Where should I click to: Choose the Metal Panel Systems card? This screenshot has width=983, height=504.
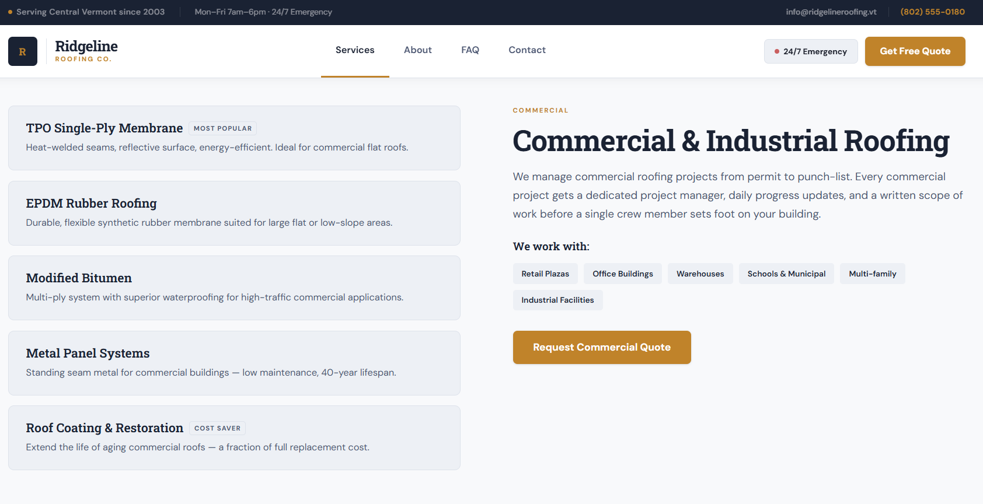(x=234, y=363)
